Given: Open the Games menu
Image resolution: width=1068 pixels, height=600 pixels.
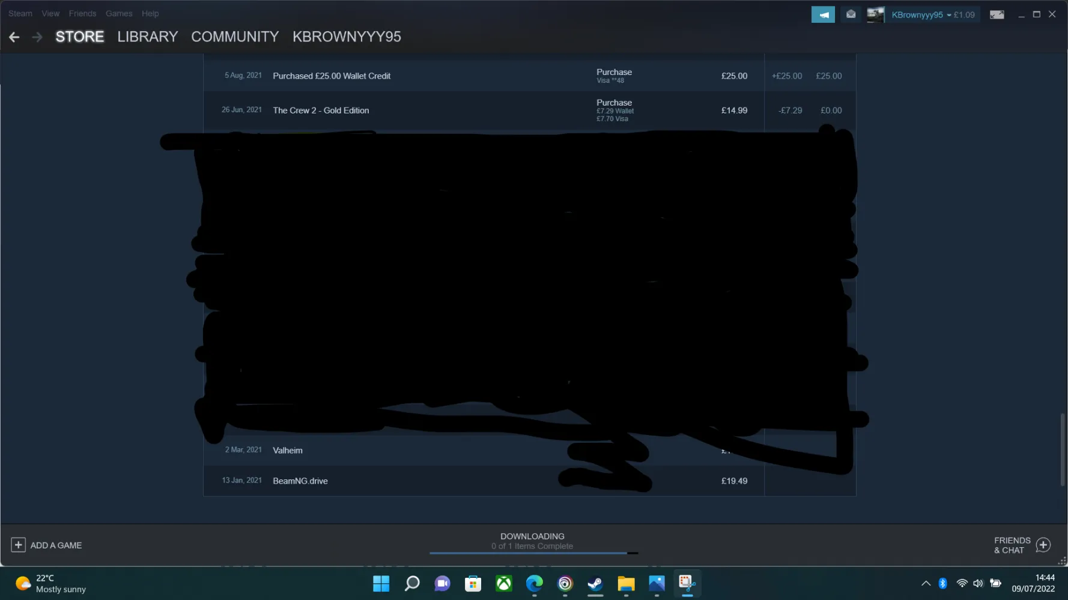Looking at the screenshot, I should coord(119,13).
